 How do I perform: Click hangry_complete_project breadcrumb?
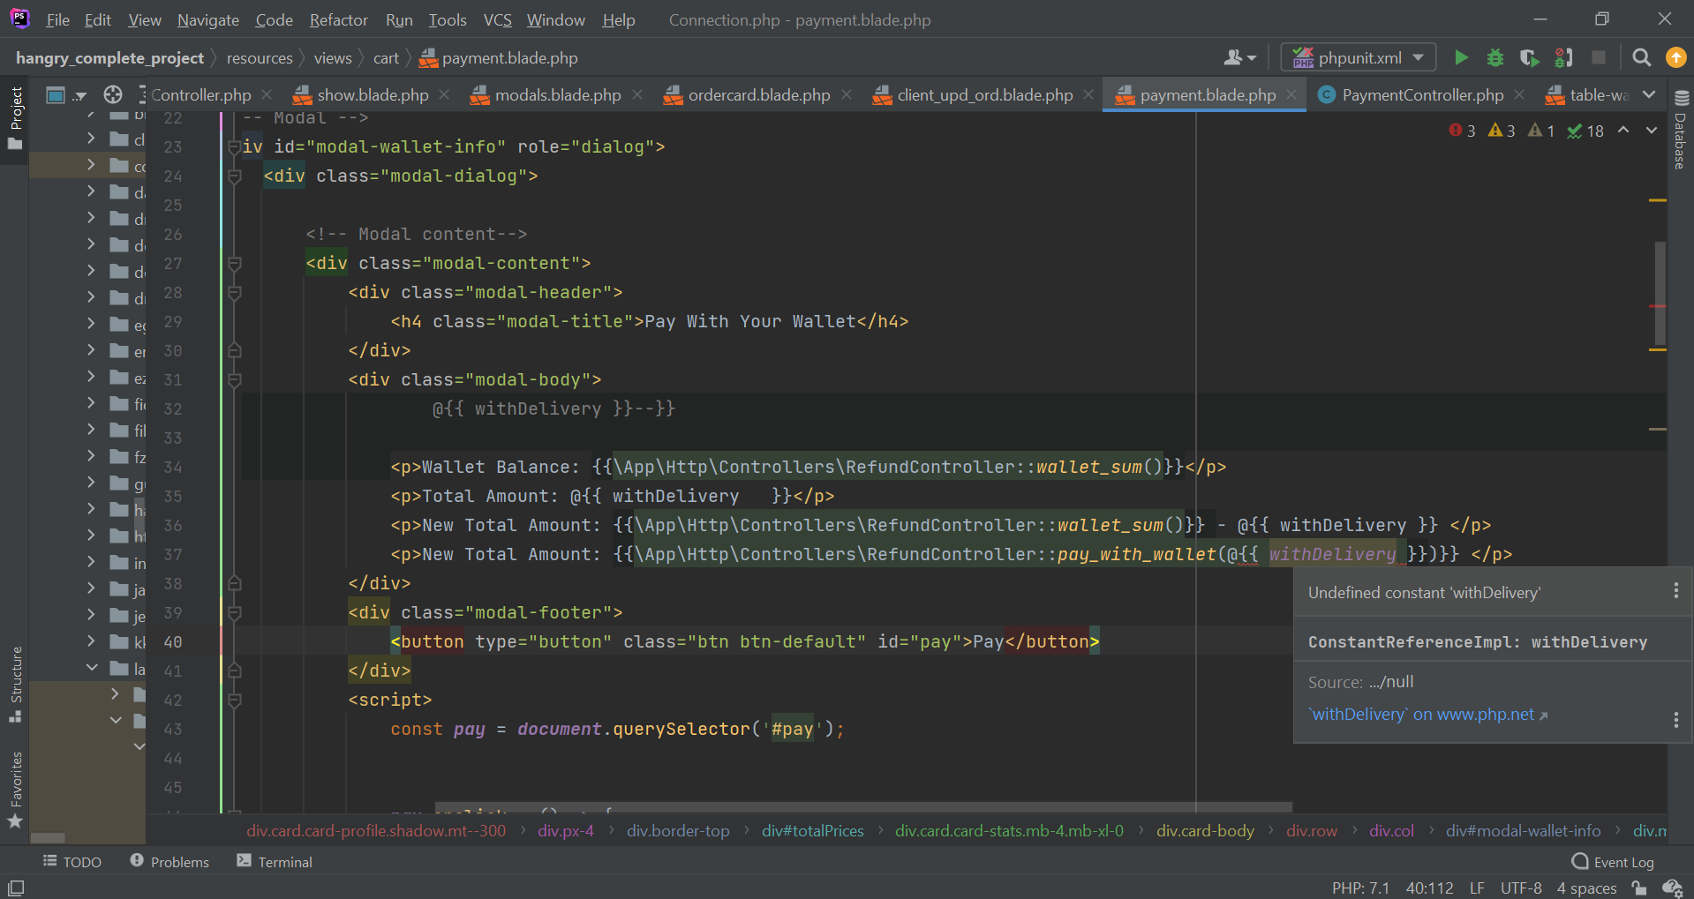point(109,58)
